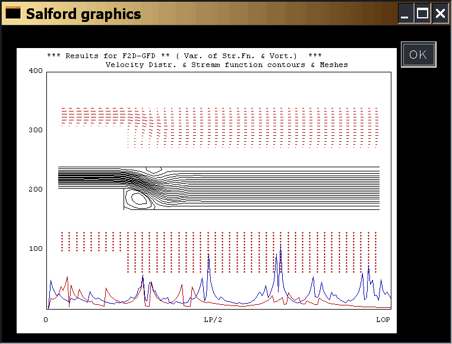
Task: Click the recirculation vortex in stream contours
Action: (x=139, y=199)
